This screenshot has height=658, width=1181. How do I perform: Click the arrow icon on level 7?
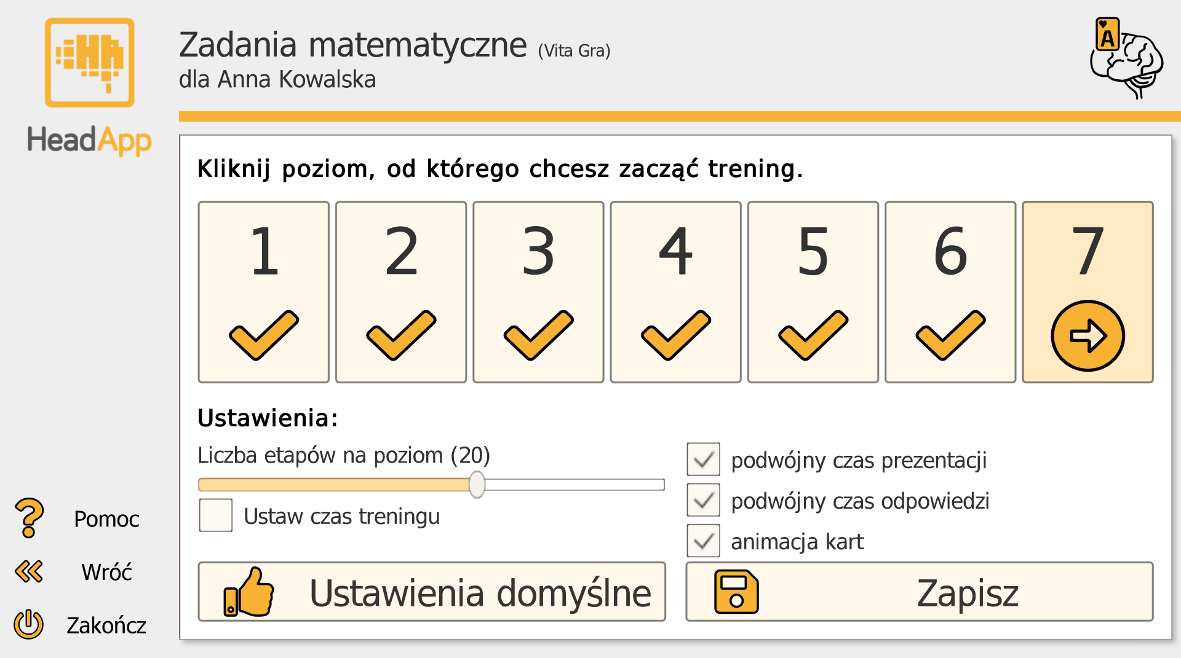coord(1088,334)
